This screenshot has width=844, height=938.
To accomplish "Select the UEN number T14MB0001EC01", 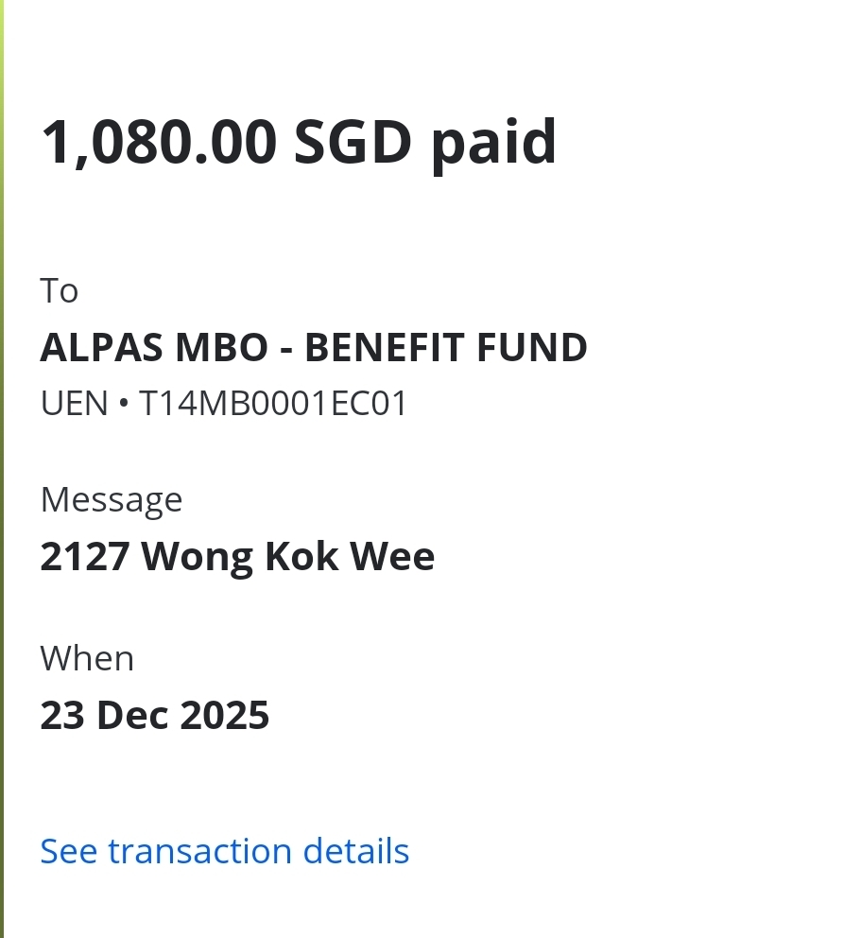I will [x=273, y=403].
